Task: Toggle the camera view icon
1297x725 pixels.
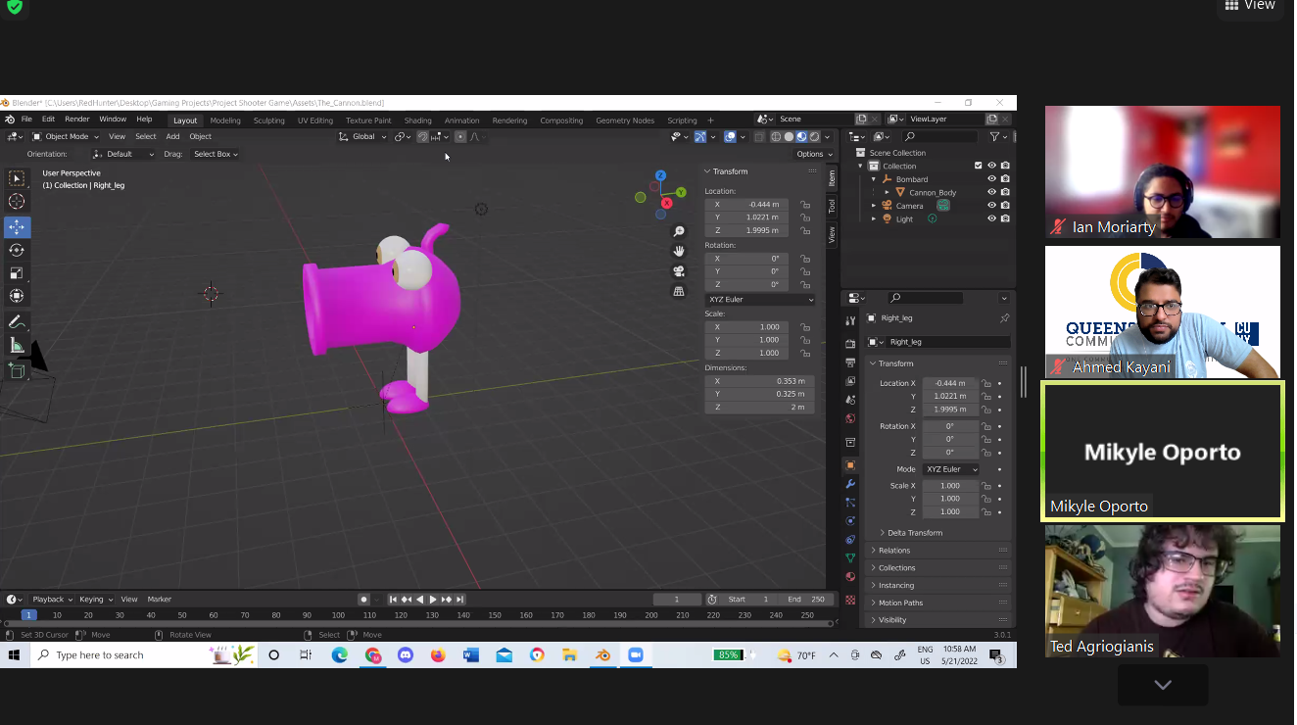Action: [x=679, y=271]
